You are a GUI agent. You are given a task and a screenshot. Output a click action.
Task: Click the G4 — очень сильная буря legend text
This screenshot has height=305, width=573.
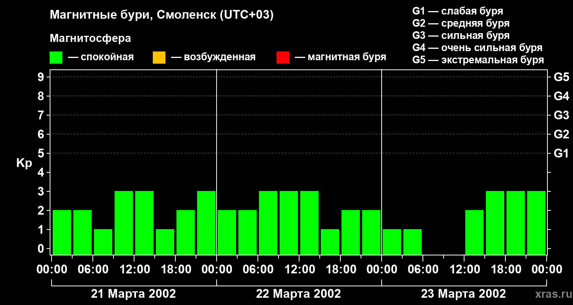tap(477, 48)
